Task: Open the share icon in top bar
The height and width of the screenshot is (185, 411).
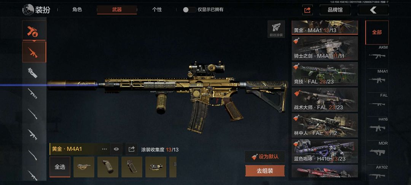Action: 307,10
